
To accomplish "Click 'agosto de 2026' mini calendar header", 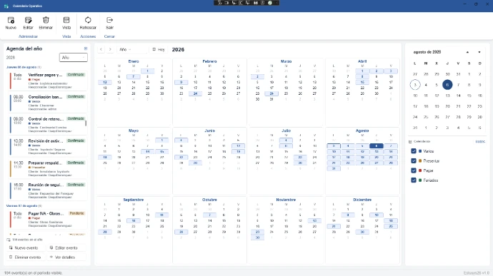I will point(427,52).
